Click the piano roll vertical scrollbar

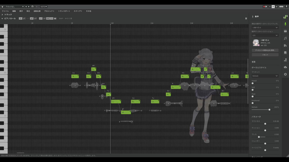click(x=248, y=81)
